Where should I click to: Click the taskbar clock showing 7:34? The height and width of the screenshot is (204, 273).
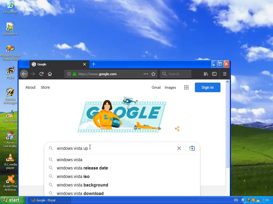pyautogui.click(x=266, y=200)
